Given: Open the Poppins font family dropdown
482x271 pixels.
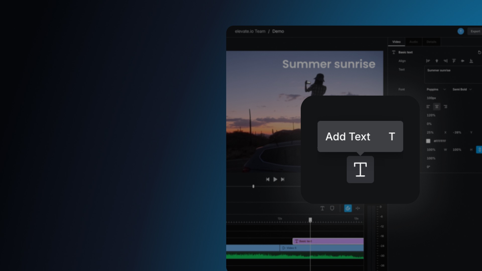Looking at the screenshot, I should coord(436,90).
